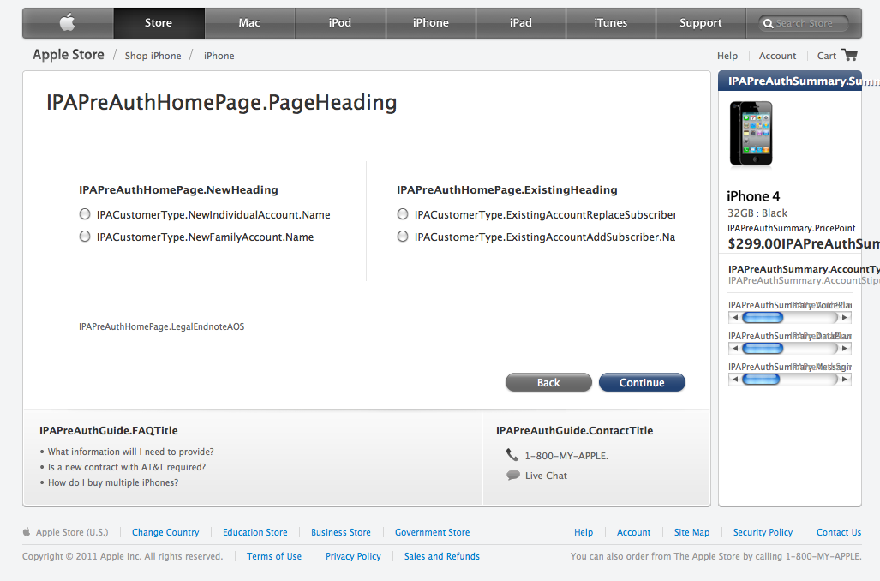This screenshot has height=581, width=880.
Task: Open 'What information will I need to provide?'
Action: click(131, 452)
